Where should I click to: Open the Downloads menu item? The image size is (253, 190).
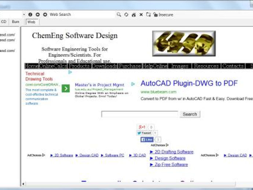click(104, 66)
